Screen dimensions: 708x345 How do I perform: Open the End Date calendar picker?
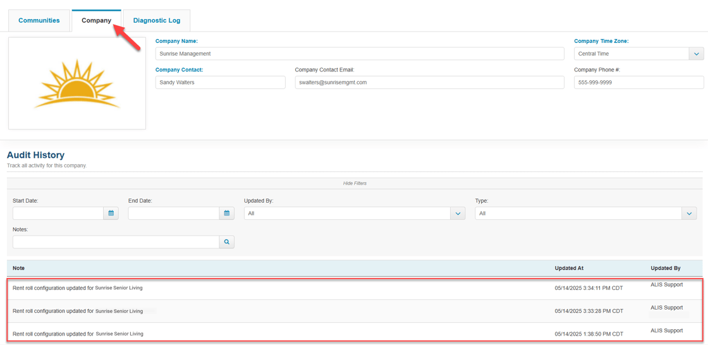pyautogui.click(x=227, y=213)
